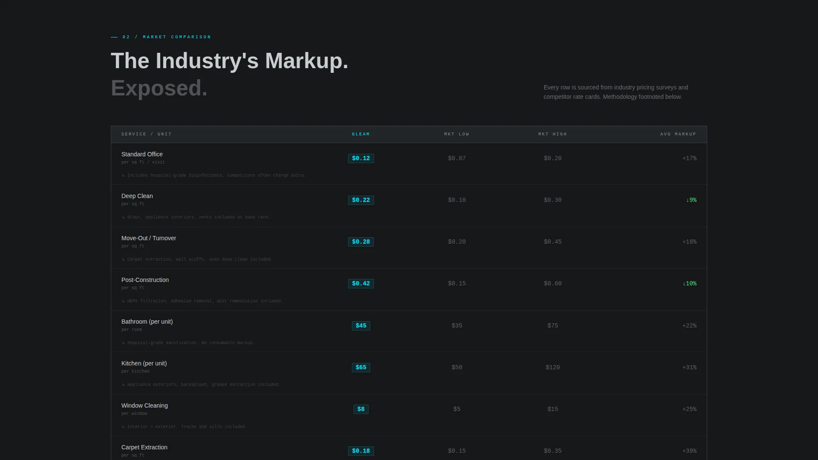Select the $0.22 Deep Clean price badge

[361, 200]
